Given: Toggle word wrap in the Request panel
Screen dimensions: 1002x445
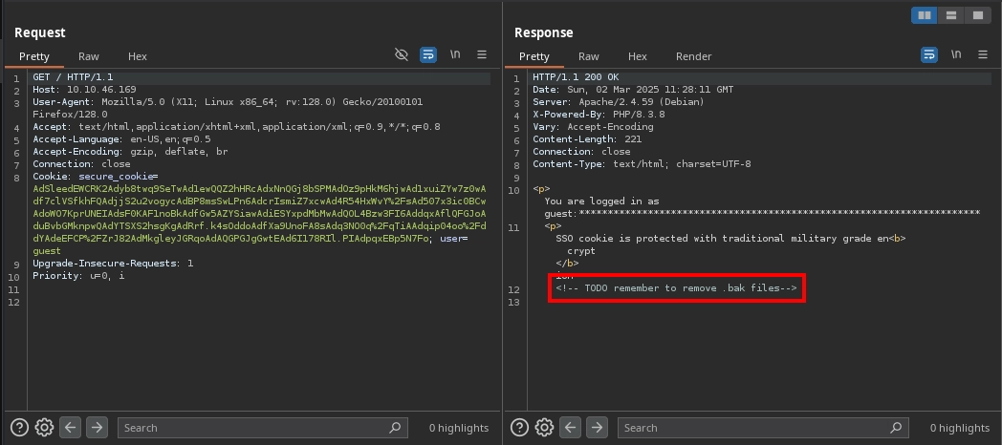Looking at the screenshot, I should tap(428, 55).
